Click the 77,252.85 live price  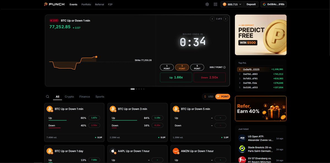(x=60, y=27)
